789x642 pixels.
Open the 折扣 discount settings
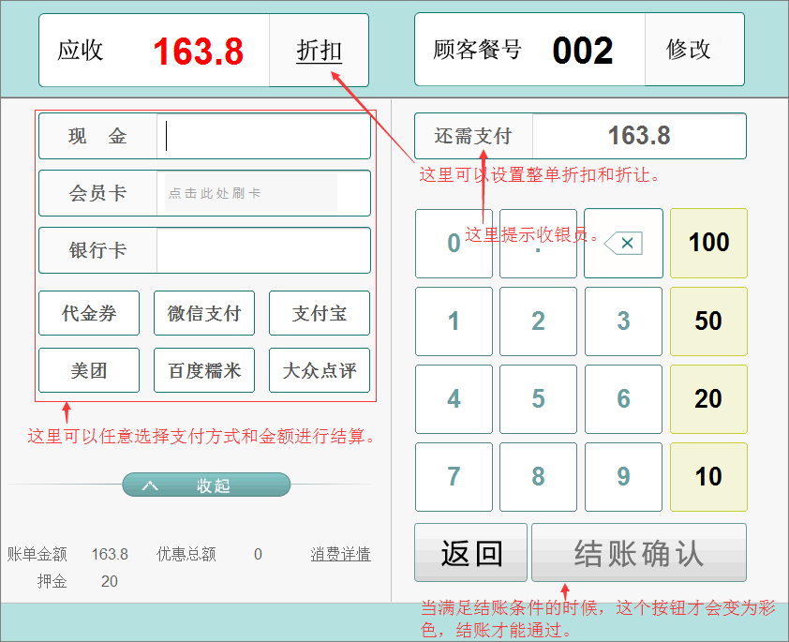pyautogui.click(x=319, y=51)
